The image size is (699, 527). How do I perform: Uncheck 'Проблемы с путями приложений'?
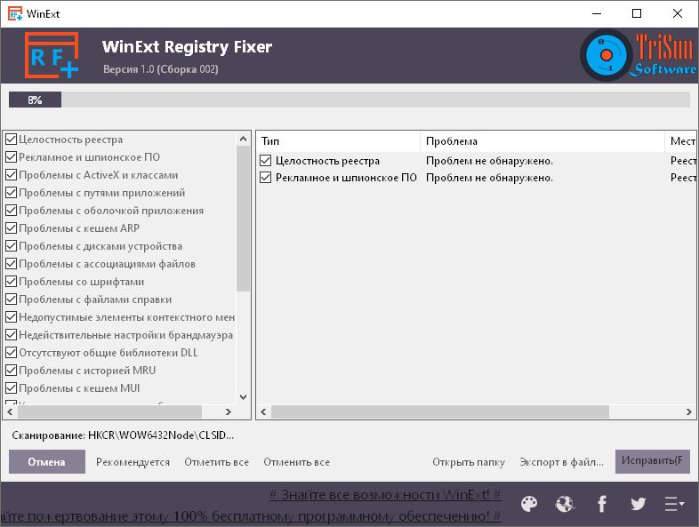click(12, 193)
